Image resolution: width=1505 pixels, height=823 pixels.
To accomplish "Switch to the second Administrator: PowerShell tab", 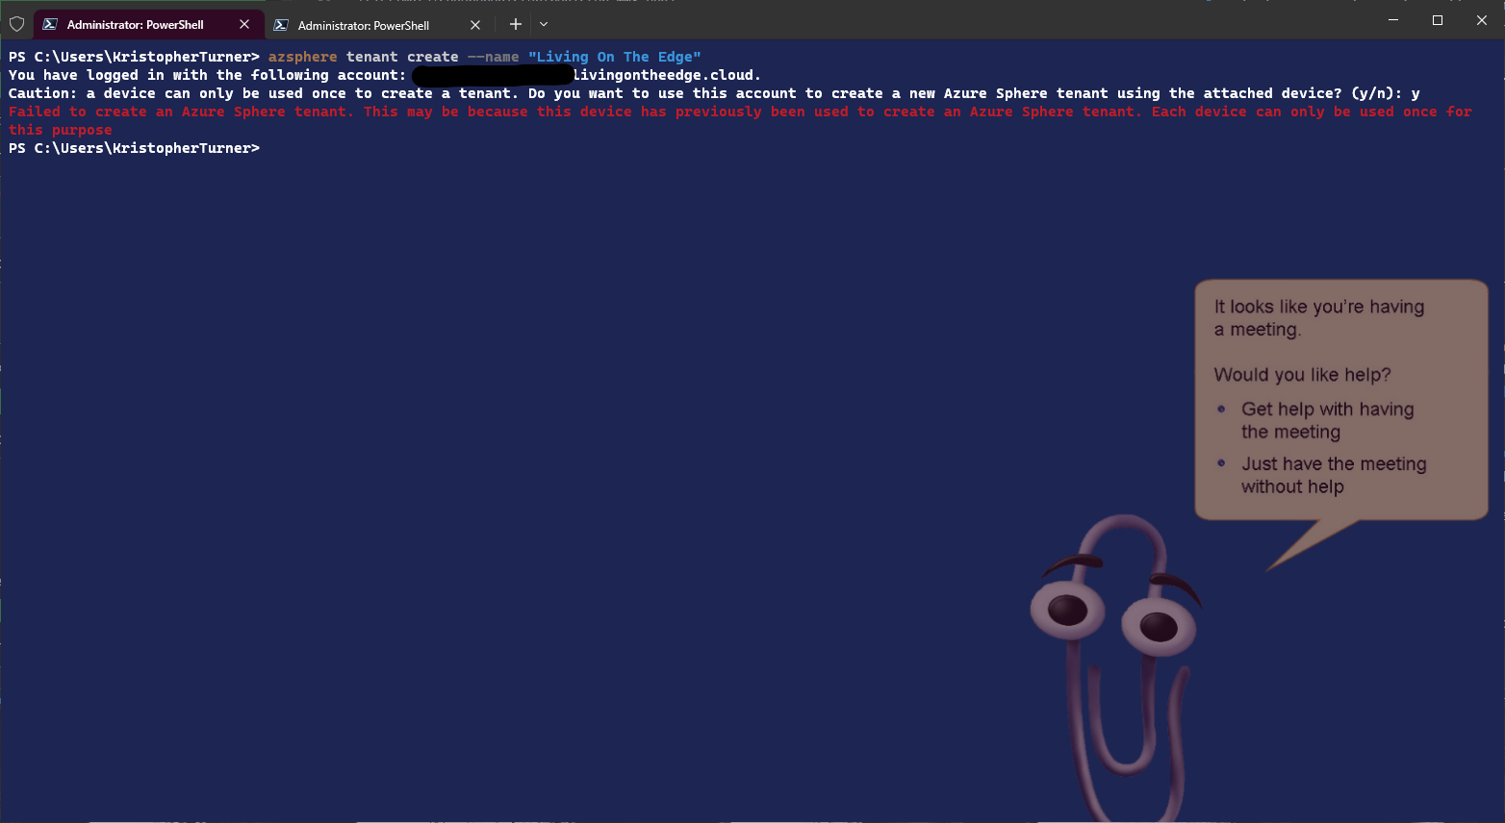I will click(363, 25).
